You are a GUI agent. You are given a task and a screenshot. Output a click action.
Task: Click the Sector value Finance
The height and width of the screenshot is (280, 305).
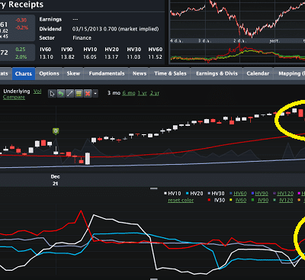click(x=82, y=38)
